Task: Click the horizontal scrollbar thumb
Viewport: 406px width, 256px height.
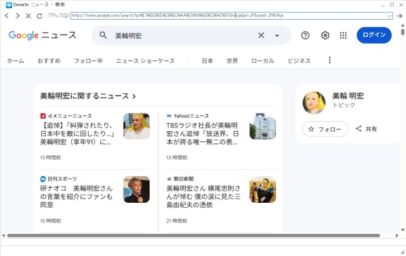Action: tap(193, 236)
